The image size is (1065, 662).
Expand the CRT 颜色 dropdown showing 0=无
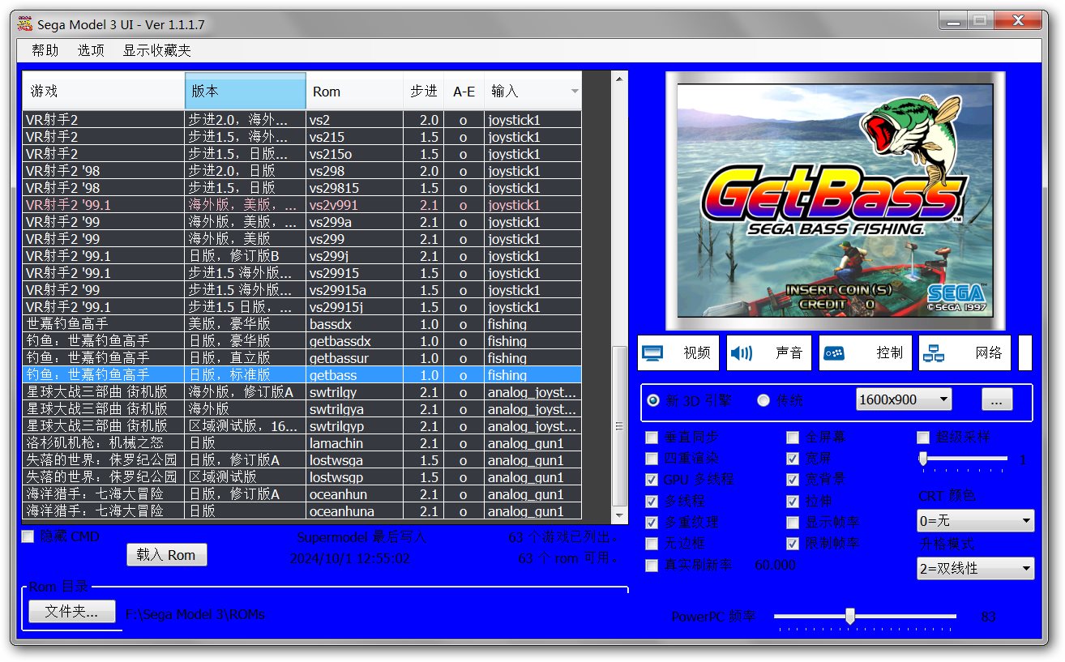point(976,520)
